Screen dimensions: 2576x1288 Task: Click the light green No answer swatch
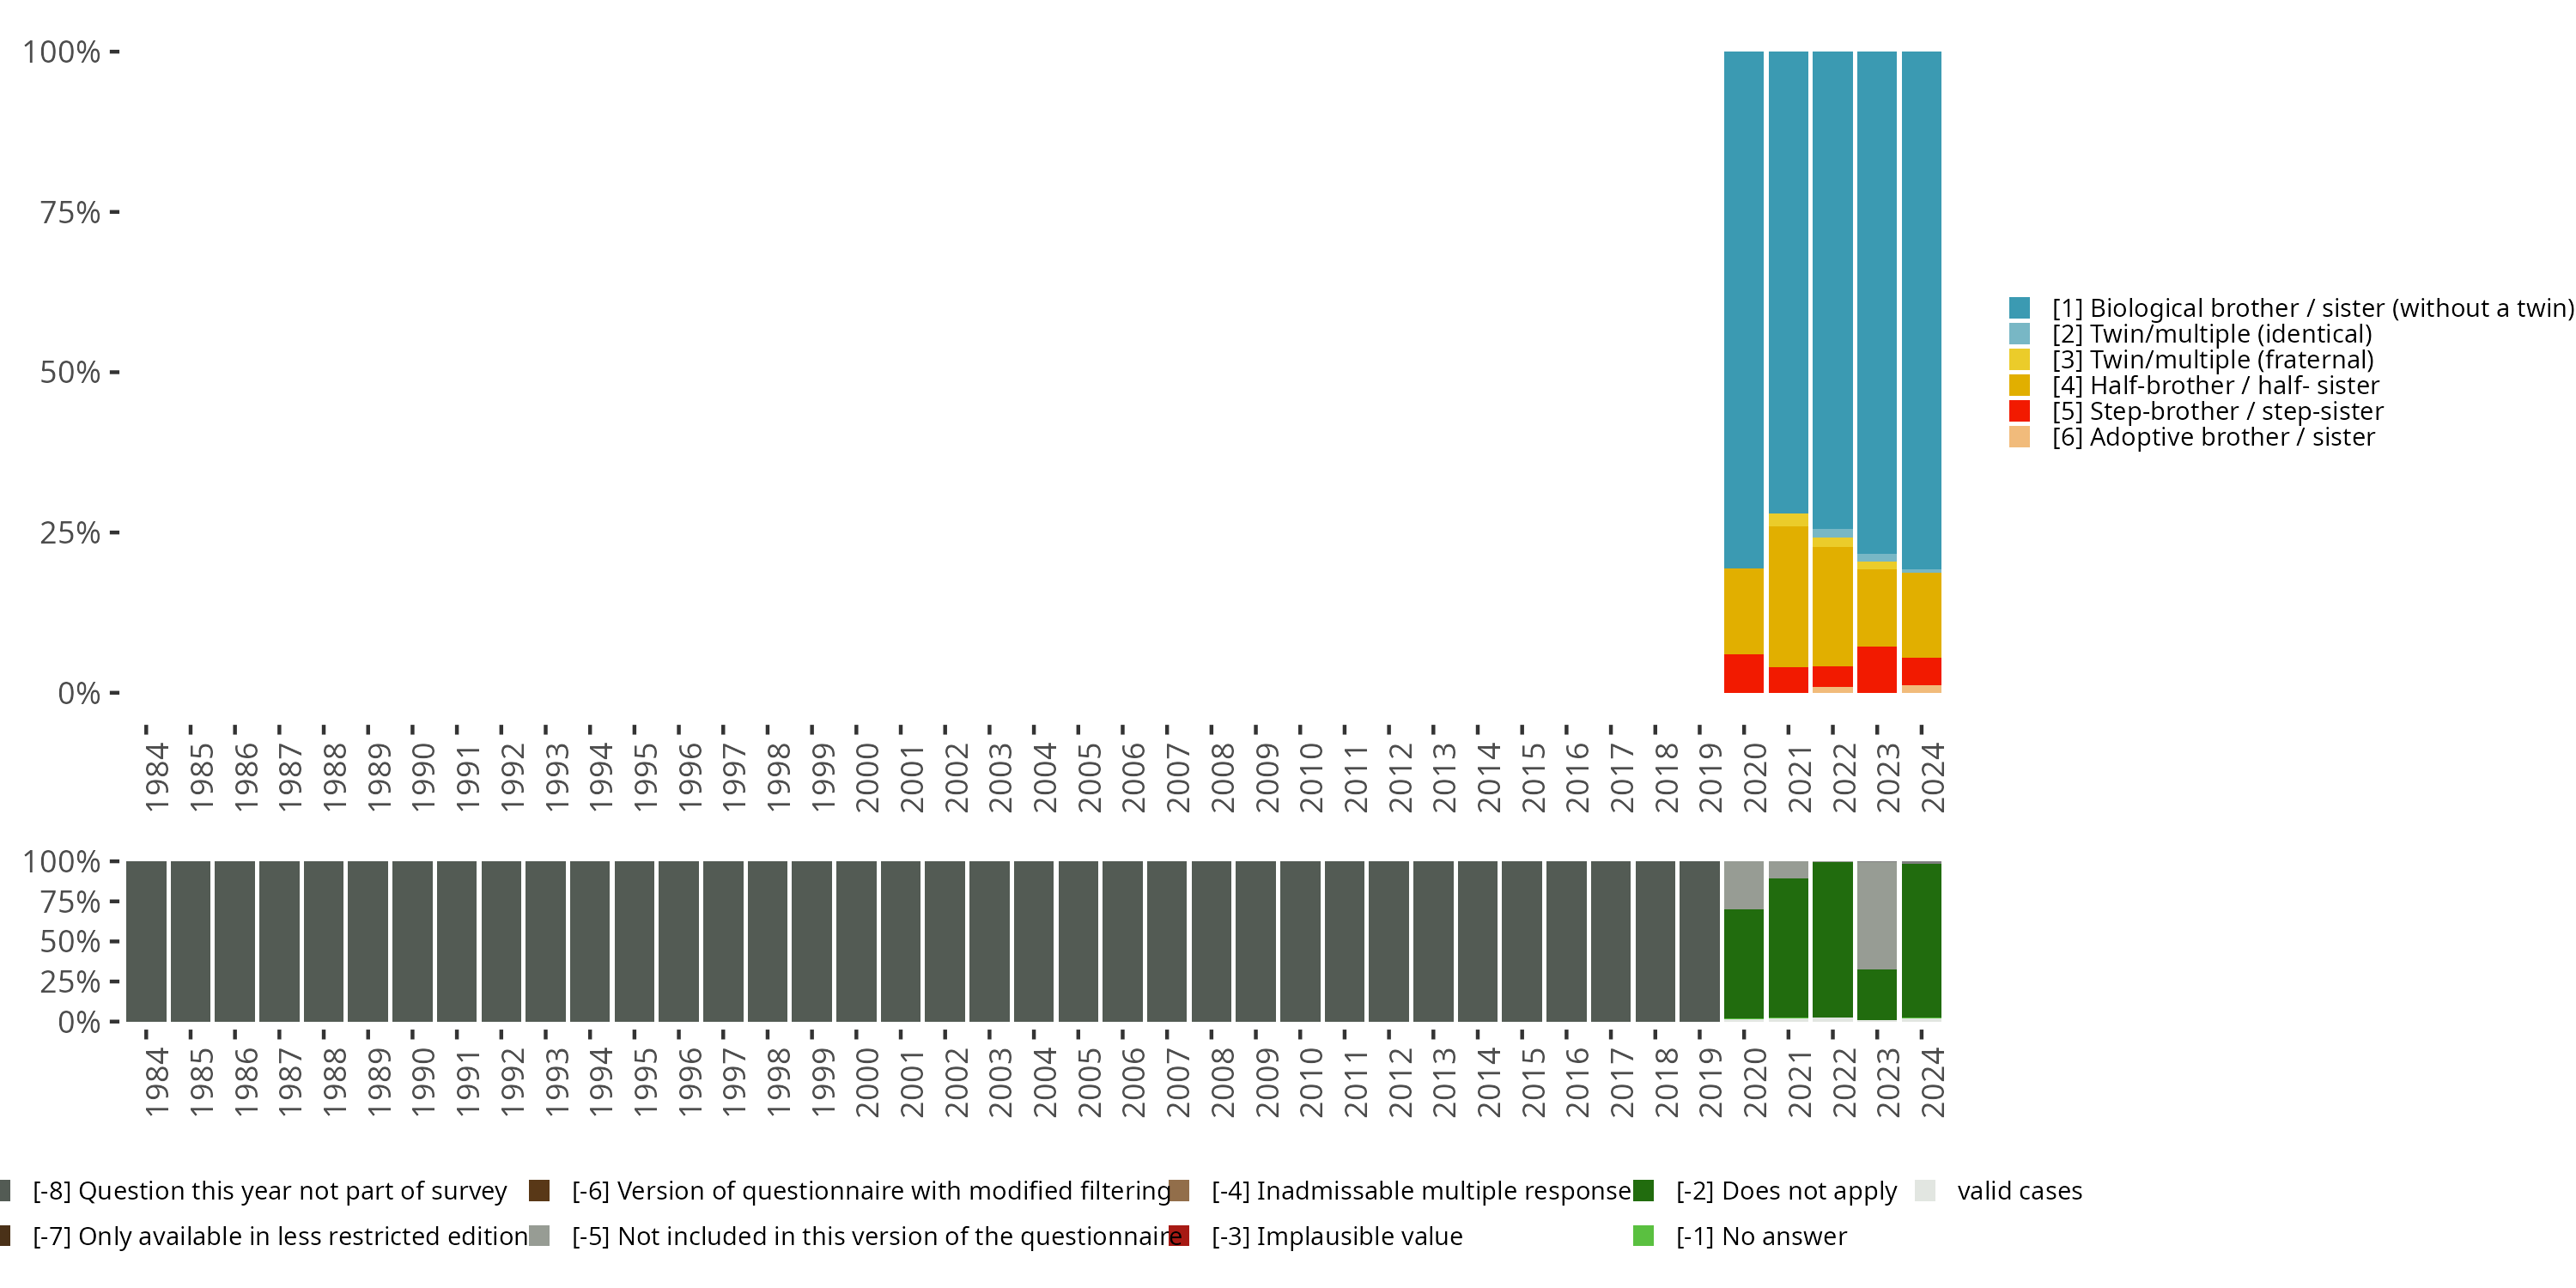[1643, 1236]
